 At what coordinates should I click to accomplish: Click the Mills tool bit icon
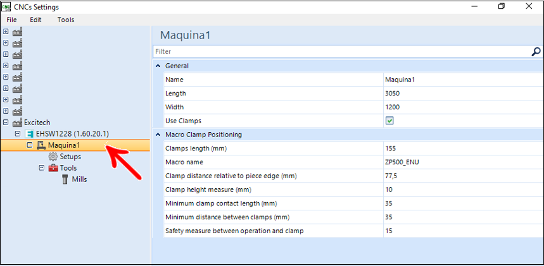pos(65,179)
